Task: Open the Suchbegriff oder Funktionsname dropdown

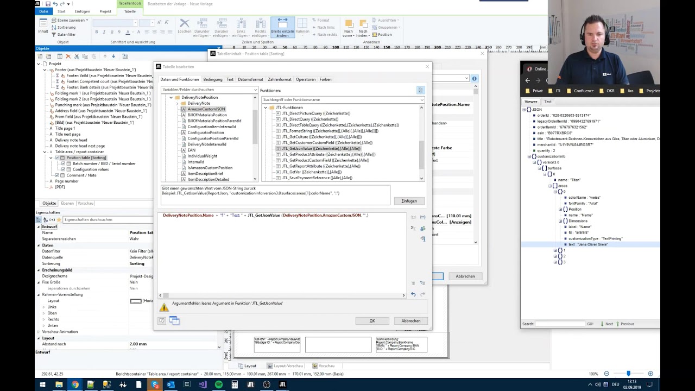Action: pyautogui.click(x=421, y=100)
